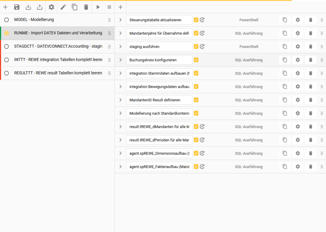Click the upload/export icon in the toolbar
The width and height of the screenshot is (326, 232).
[40, 7]
